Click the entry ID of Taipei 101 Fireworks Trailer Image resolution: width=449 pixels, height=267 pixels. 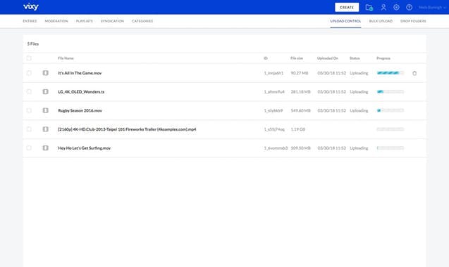tap(274, 129)
